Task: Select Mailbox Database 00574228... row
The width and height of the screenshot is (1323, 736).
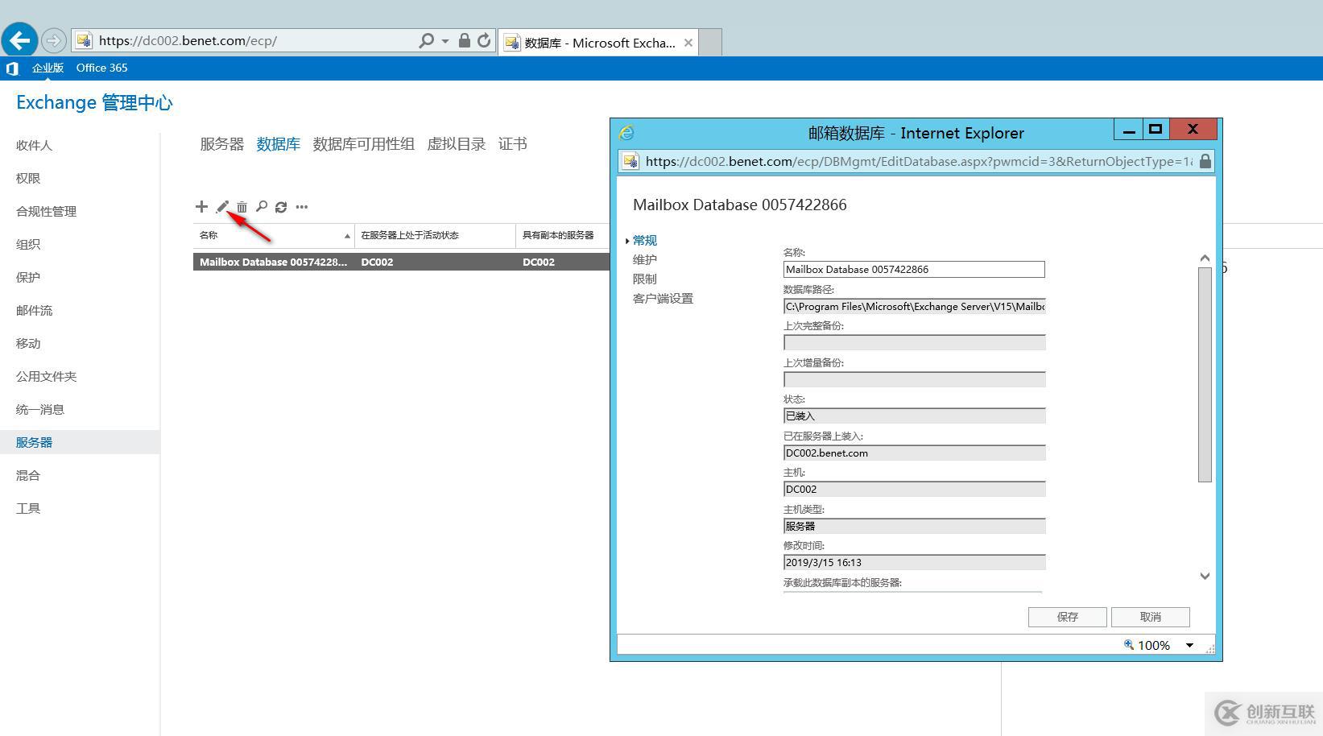Action: tap(401, 262)
